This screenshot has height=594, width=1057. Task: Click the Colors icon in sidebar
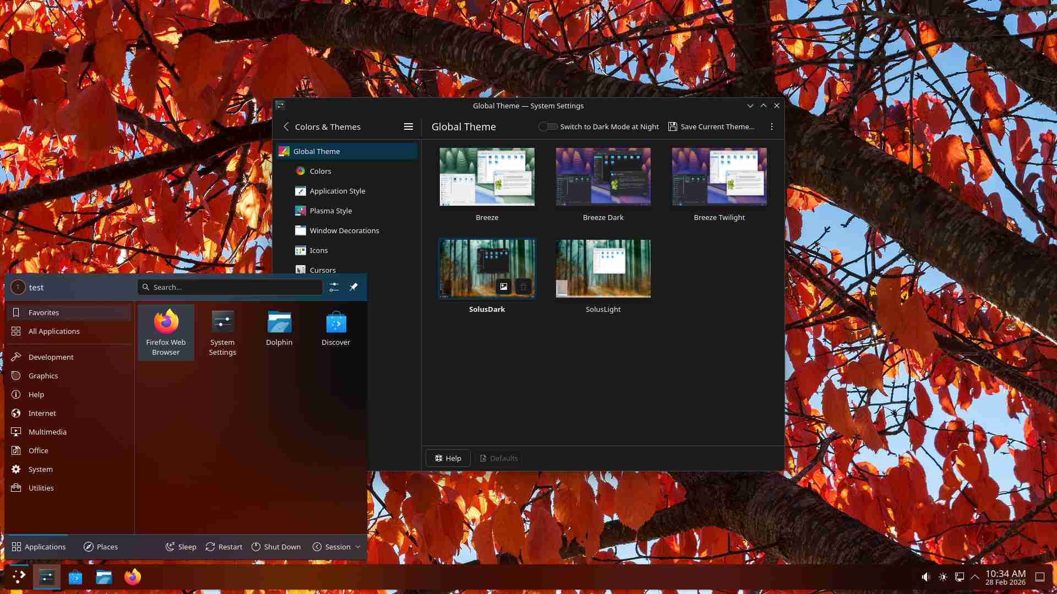(x=300, y=171)
